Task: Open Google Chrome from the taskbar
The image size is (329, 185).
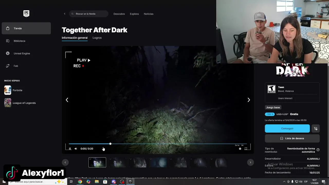Action: click(80, 182)
